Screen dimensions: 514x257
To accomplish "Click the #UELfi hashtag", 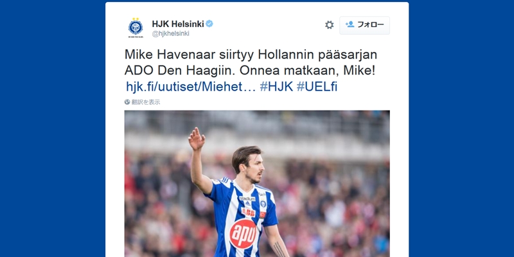I will click(317, 87).
